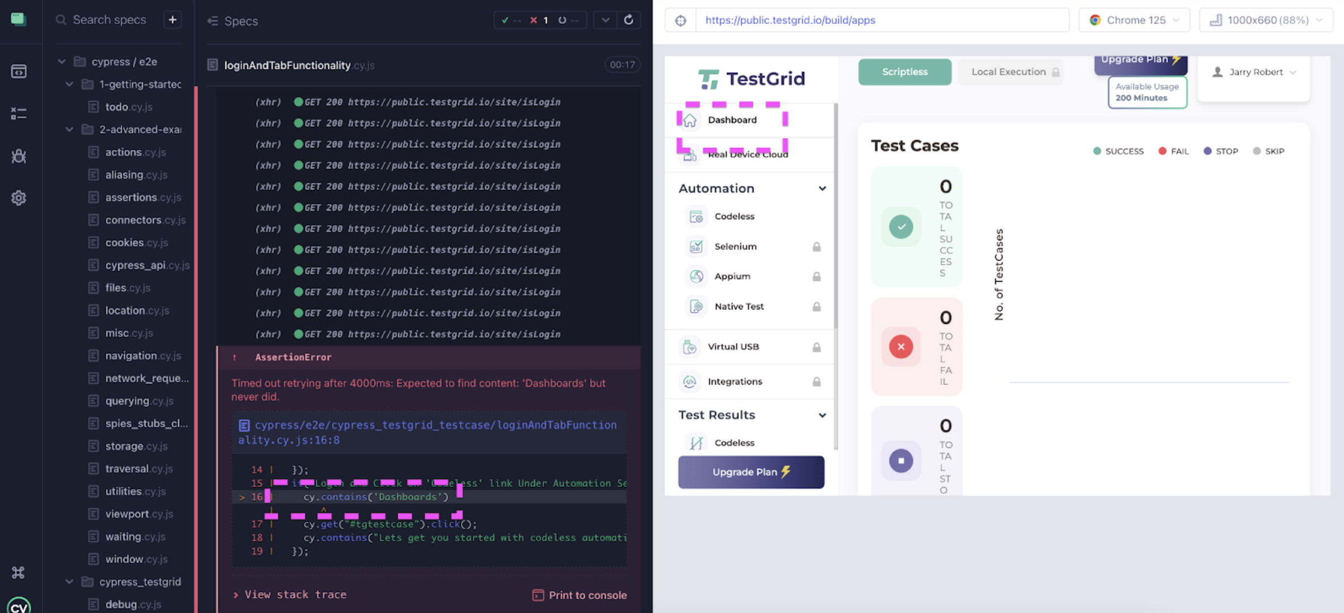Click the restart tests refresh icon
This screenshot has width=1344, height=613.
click(x=628, y=19)
